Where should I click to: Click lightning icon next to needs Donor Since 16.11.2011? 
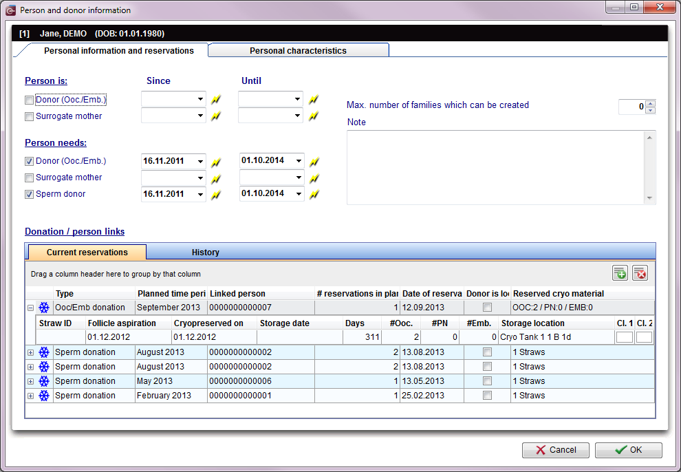[216, 162]
